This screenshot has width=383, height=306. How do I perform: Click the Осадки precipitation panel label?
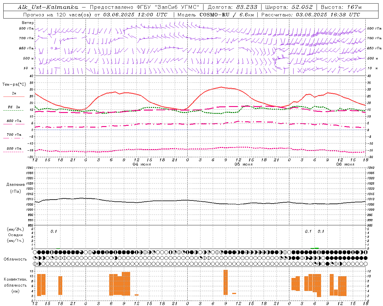(x=15, y=235)
